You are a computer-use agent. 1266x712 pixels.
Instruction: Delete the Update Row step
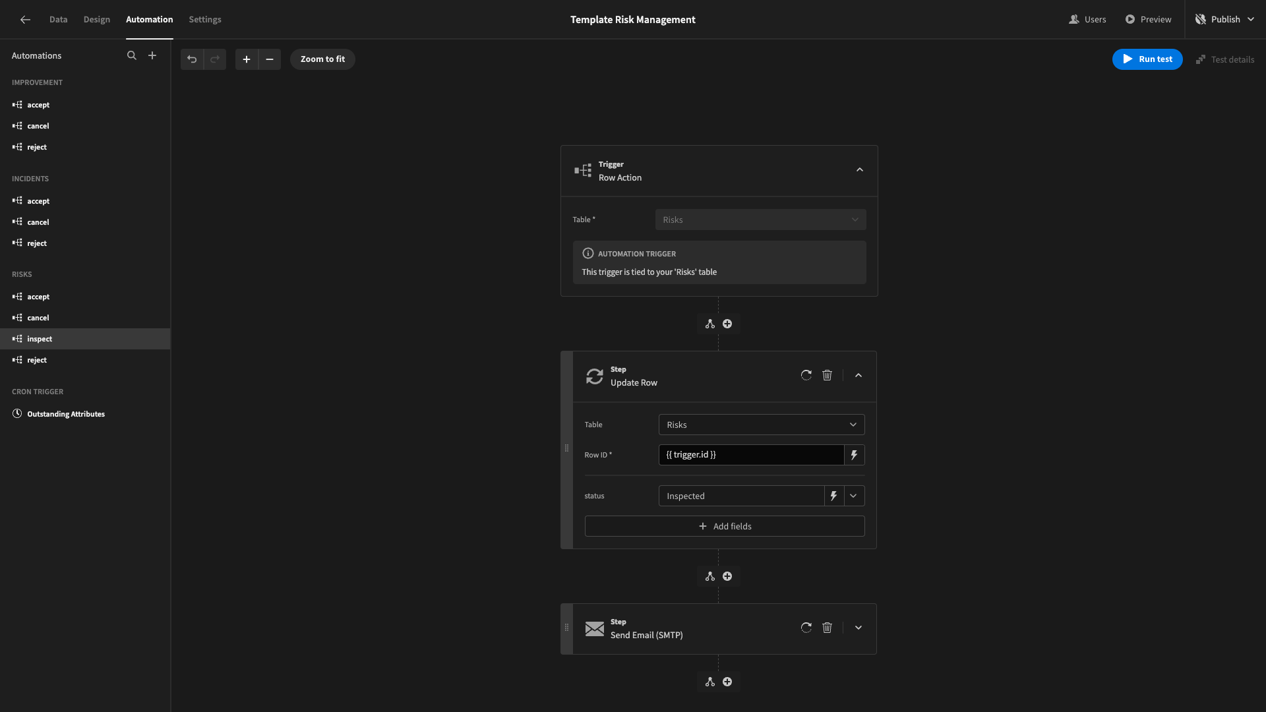[x=828, y=375]
